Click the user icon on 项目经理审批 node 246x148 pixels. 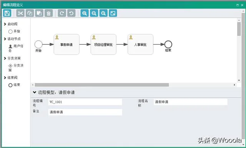[x=94, y=37]
